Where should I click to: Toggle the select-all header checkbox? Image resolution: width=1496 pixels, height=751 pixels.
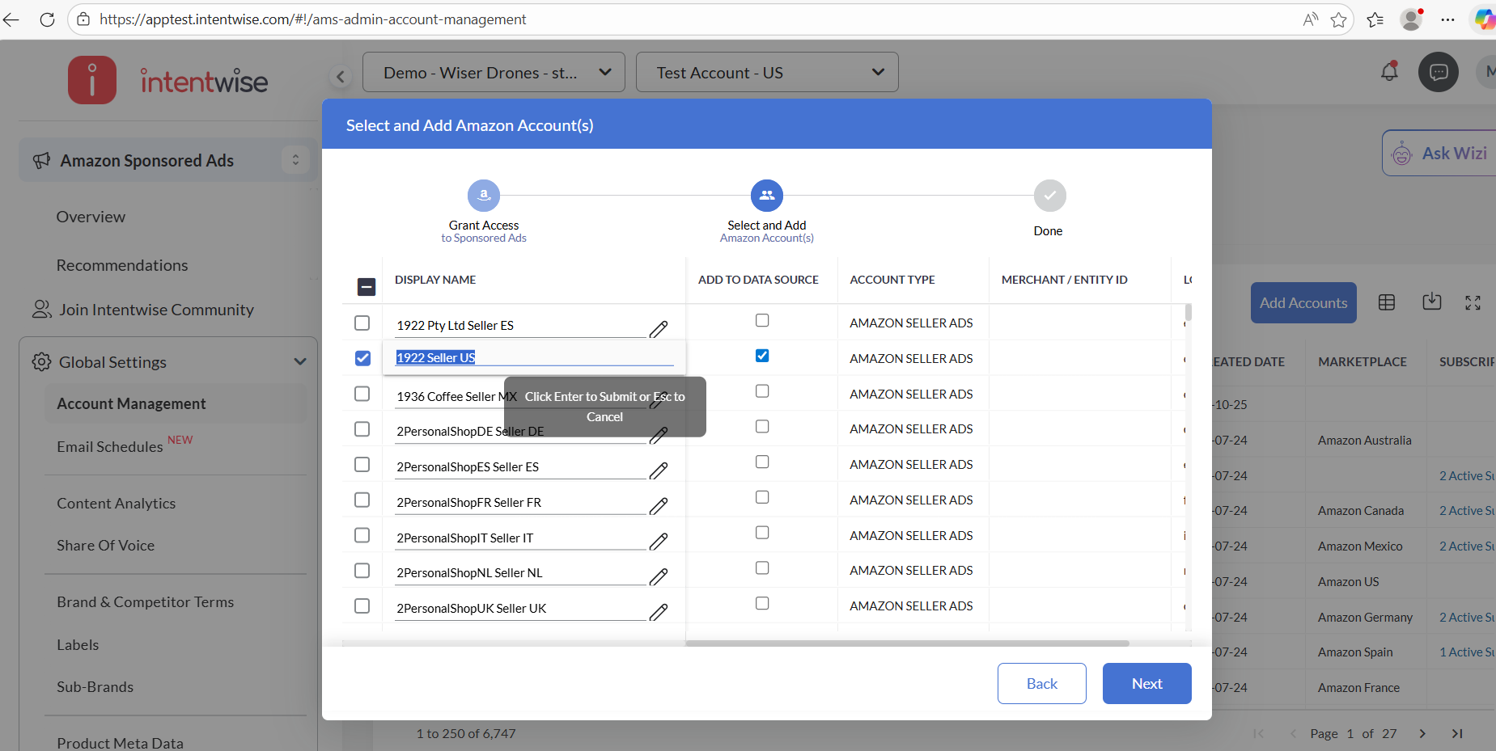click(x=367, y=287)
